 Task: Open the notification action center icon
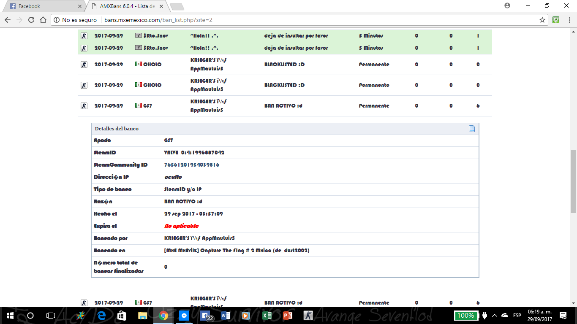[563, 315]
